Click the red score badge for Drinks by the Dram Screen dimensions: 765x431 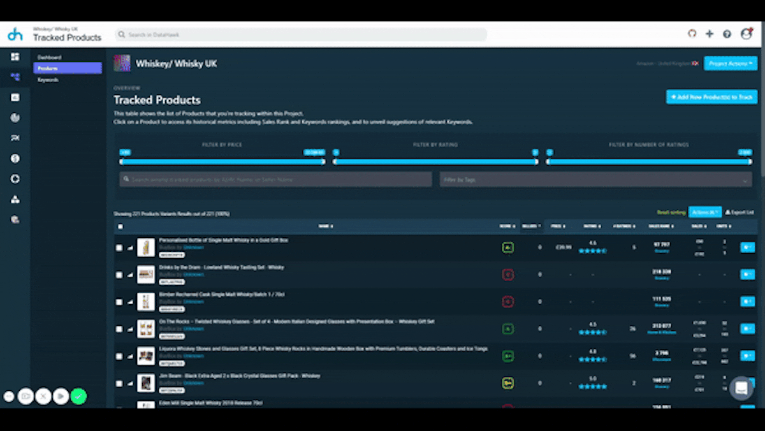(508, 274)
